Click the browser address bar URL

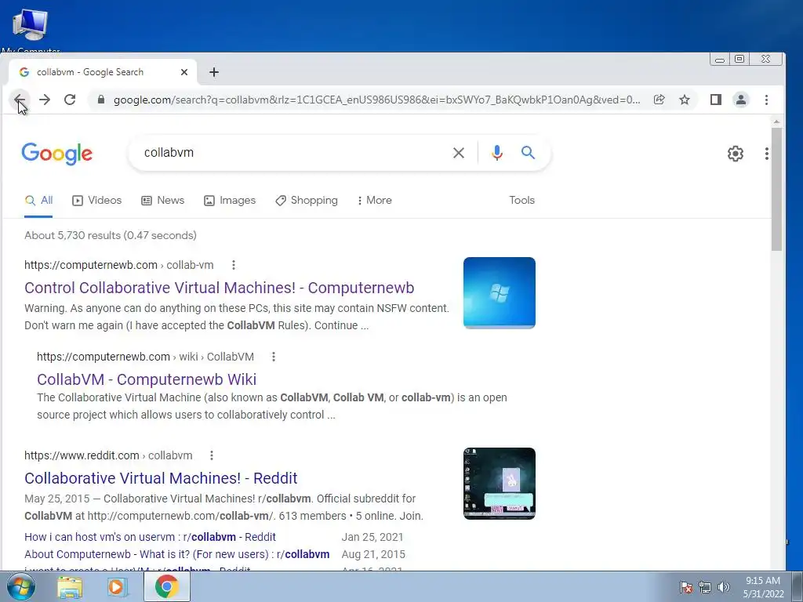pos(376,100)
